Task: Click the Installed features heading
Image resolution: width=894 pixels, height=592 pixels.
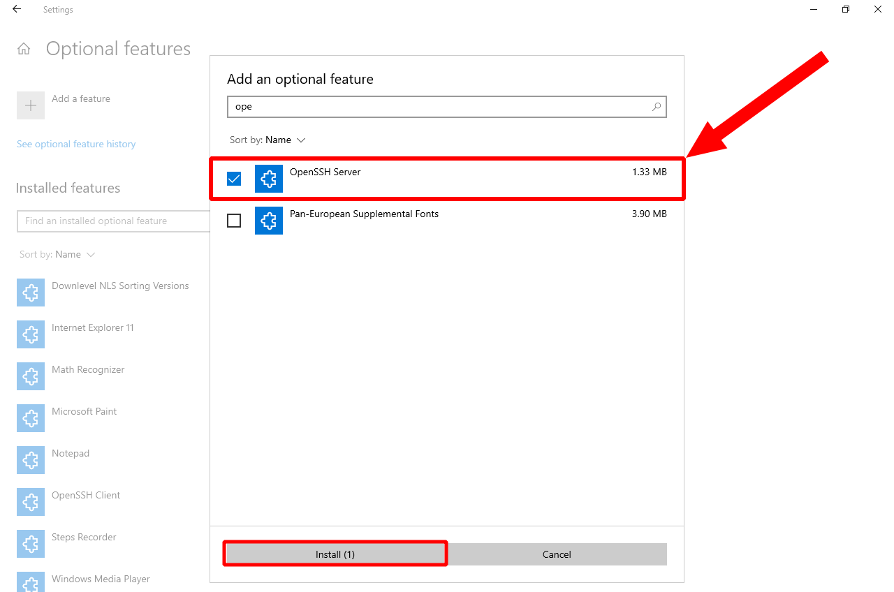Action: (x=68, y=188)
